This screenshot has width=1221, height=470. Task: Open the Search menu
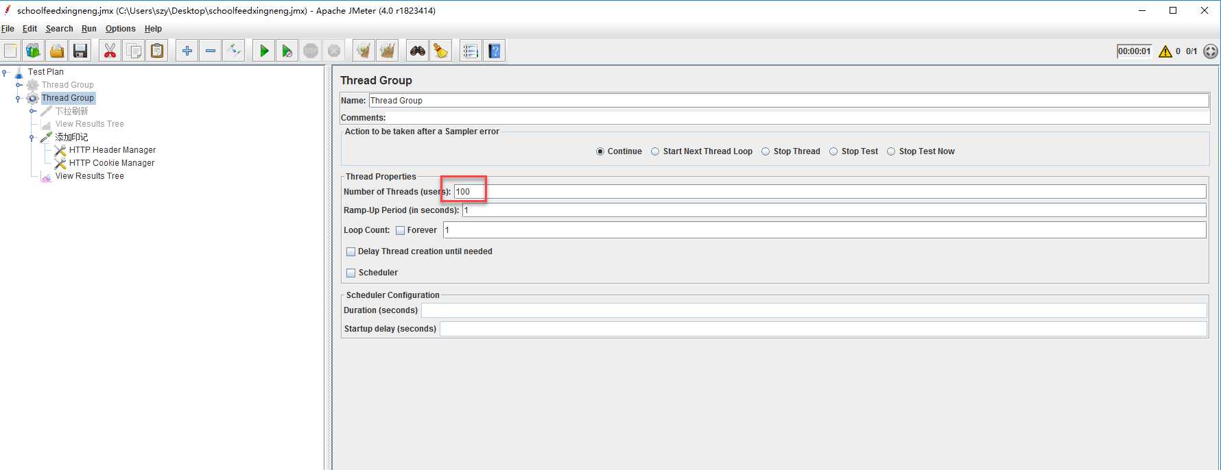pos(59,29)
